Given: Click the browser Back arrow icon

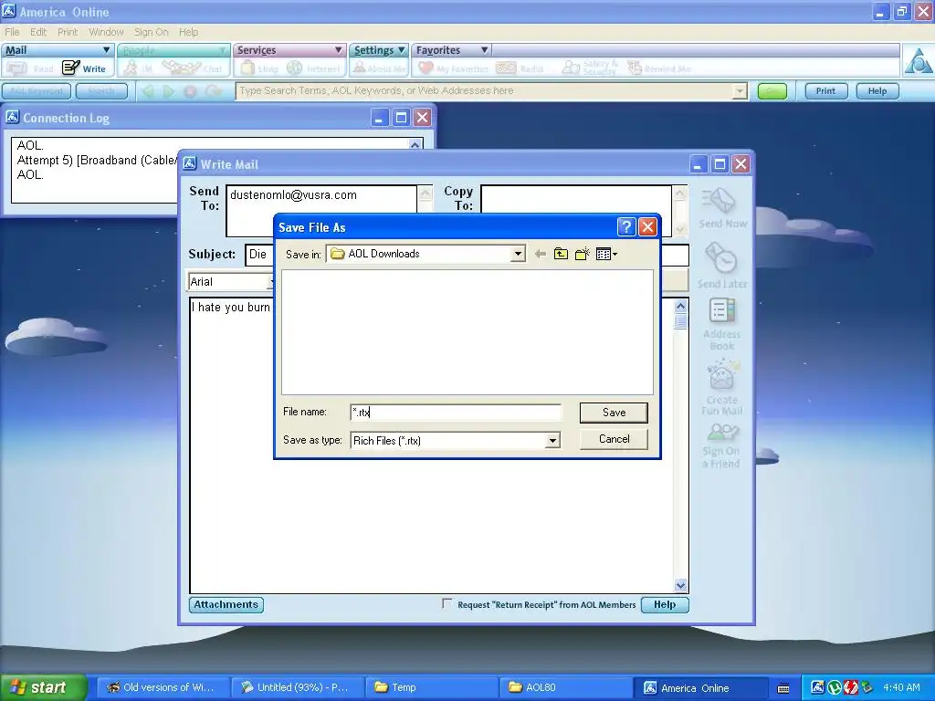Looking at the screenshot, I should pyautogui.click(x=148, y=91).
